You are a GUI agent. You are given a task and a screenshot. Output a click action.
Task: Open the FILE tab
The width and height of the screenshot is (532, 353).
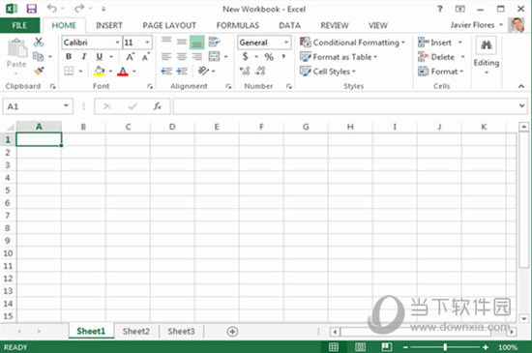click(19, 25)
